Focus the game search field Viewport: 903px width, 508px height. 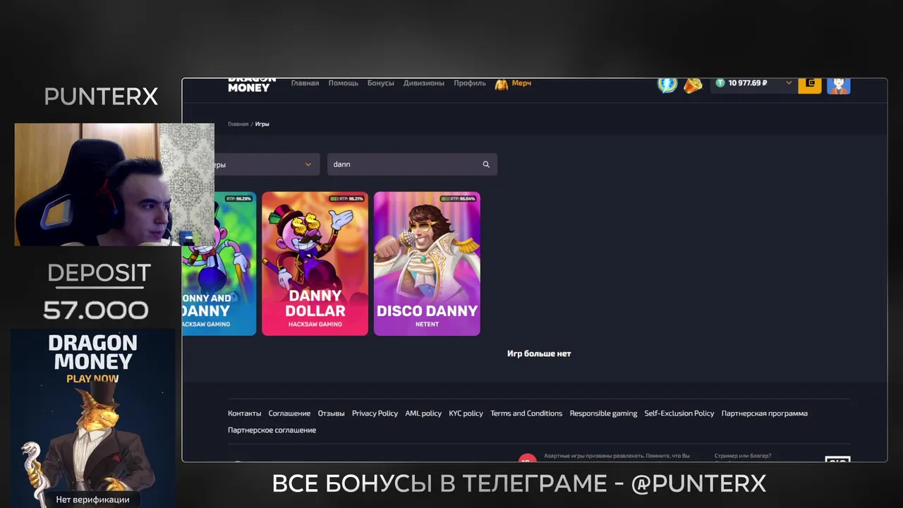click(x=412, y=164)
